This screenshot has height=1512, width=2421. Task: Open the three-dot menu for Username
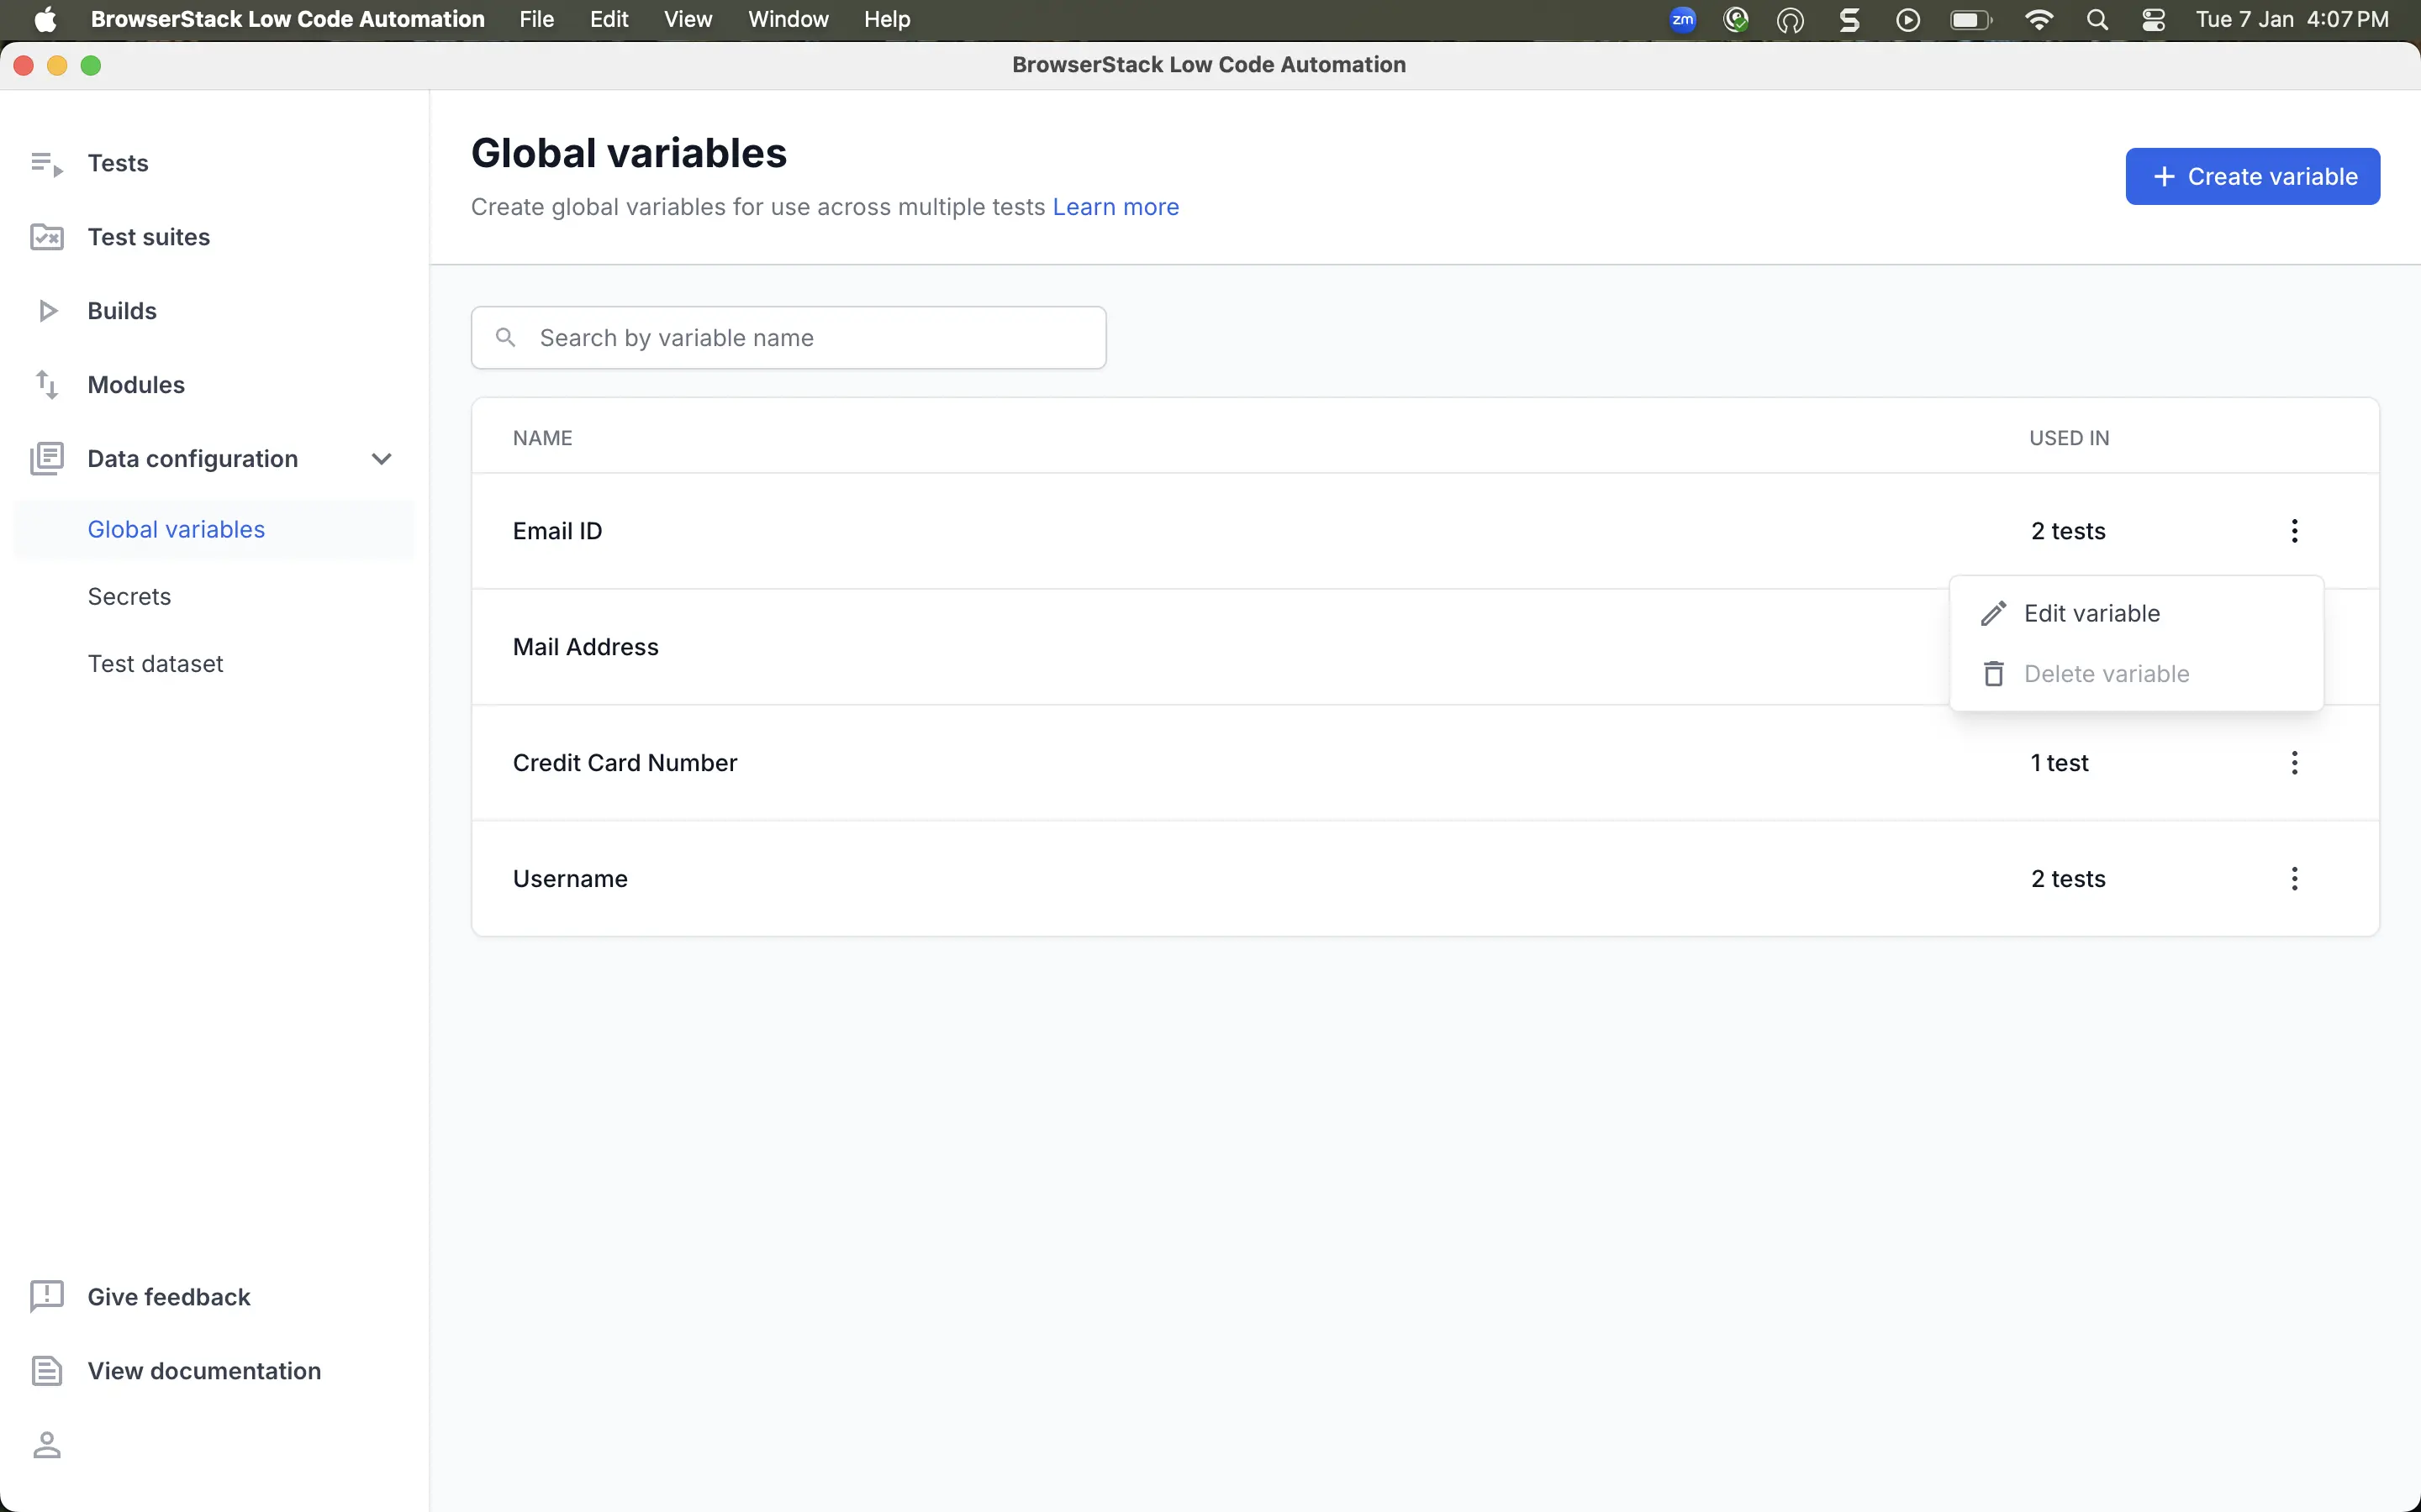[x=2294, y=879]
